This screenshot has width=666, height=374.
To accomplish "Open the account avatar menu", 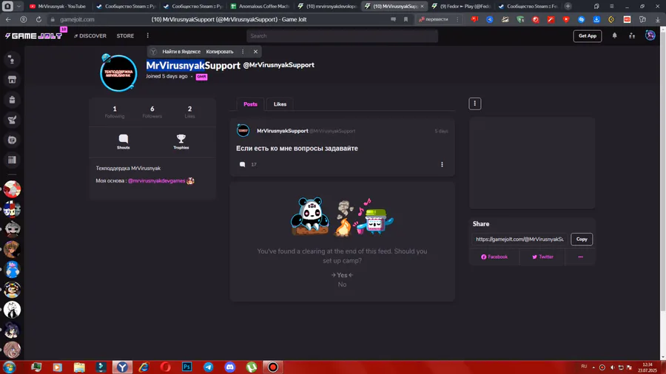I will (x=650, y=35).
